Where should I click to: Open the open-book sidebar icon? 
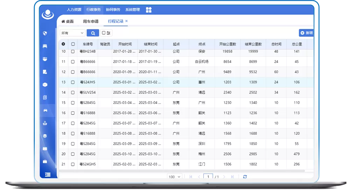click(45, 149)
